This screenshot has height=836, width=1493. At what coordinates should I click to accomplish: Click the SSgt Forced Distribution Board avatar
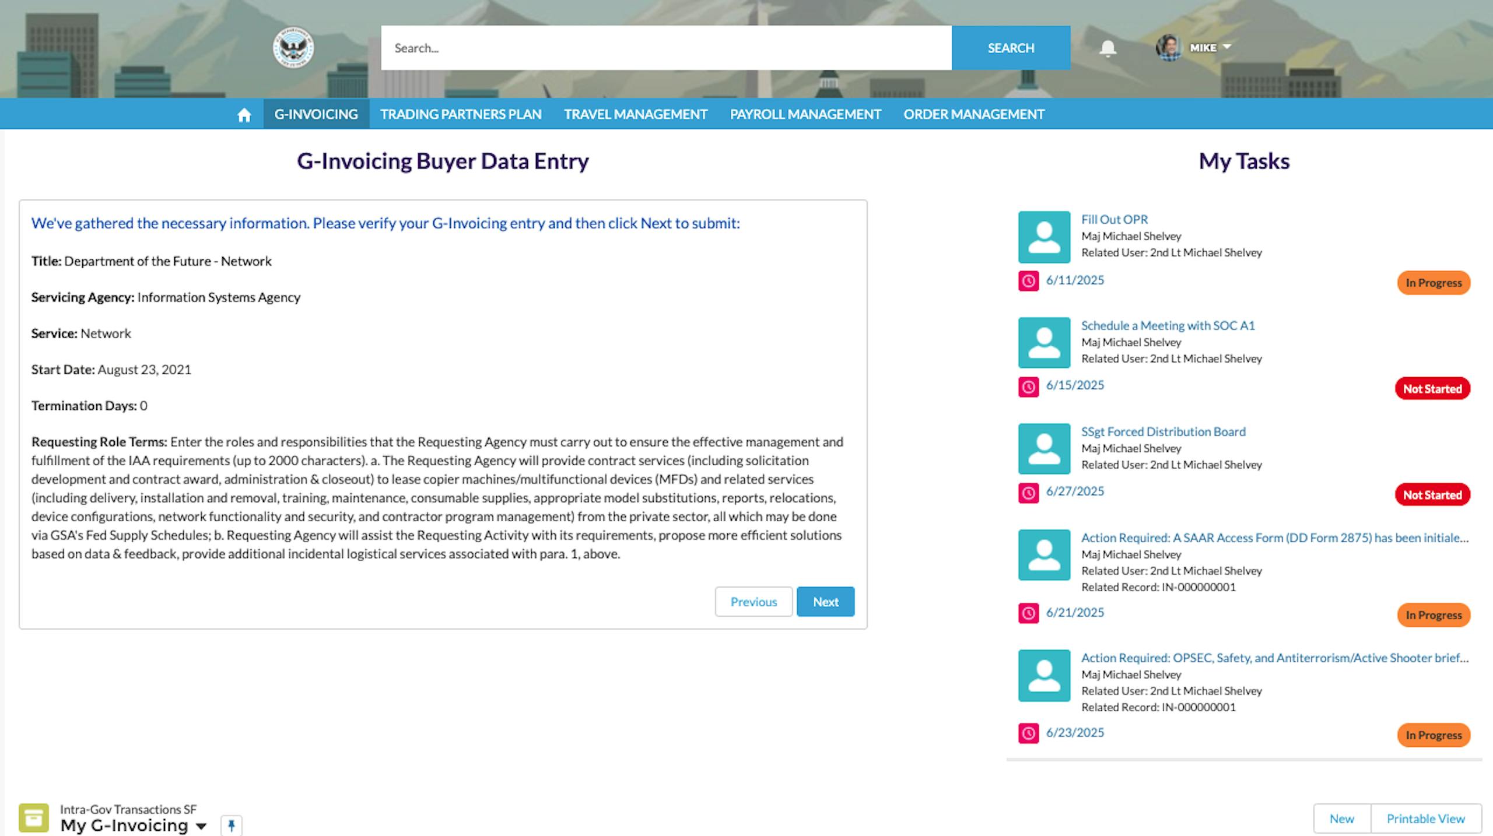point(1044,449)
